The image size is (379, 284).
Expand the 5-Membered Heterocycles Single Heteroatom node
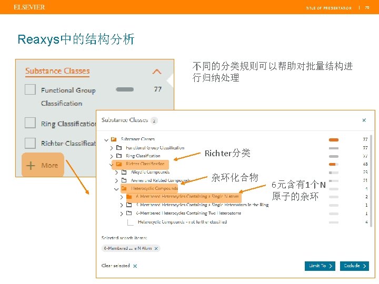coord(122,205)
